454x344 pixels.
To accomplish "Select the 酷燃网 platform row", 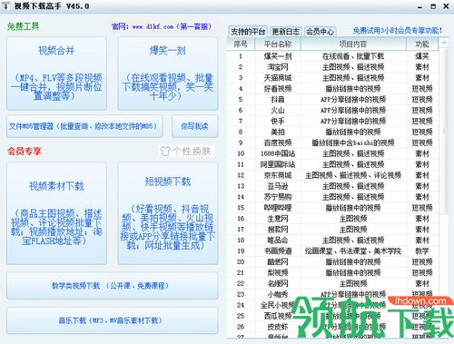I will click(x=332, y=261).
